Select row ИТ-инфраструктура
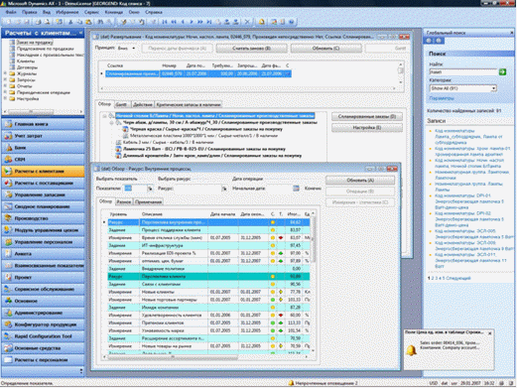 coord(208,245)
